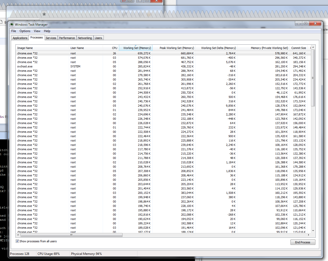Open the File menu
This screenshot has height=261, width=328.
(14, 31)
